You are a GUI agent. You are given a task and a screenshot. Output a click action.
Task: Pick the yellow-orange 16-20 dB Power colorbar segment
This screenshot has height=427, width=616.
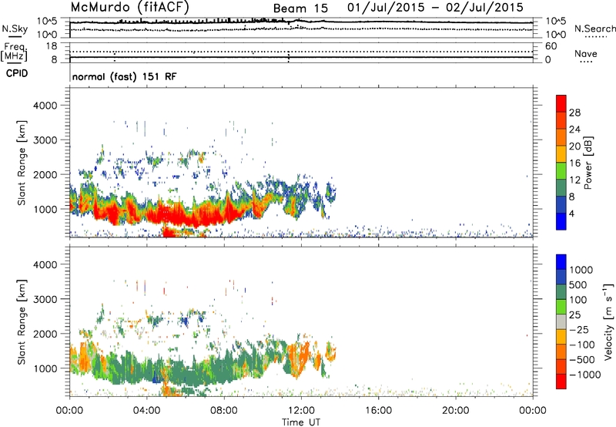click(x=561, y=154)
